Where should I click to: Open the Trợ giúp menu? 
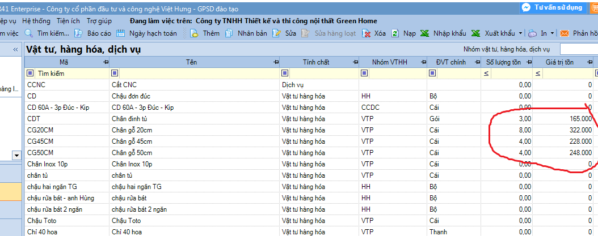[x=99, y=21]
